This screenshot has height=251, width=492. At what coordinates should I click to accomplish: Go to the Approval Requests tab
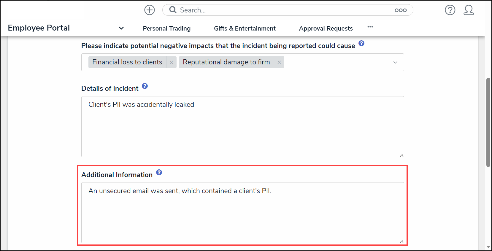[326, 28]
